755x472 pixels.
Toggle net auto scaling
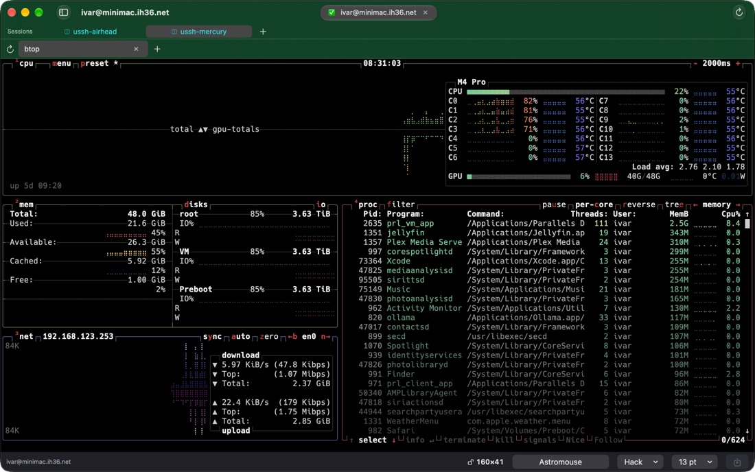(x=241, y=337)
